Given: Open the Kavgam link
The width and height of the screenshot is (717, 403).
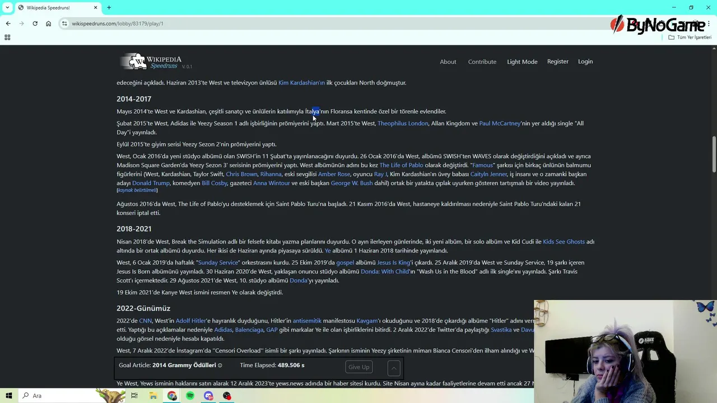Looking at the screenshot, I should (x=367, y=321).
